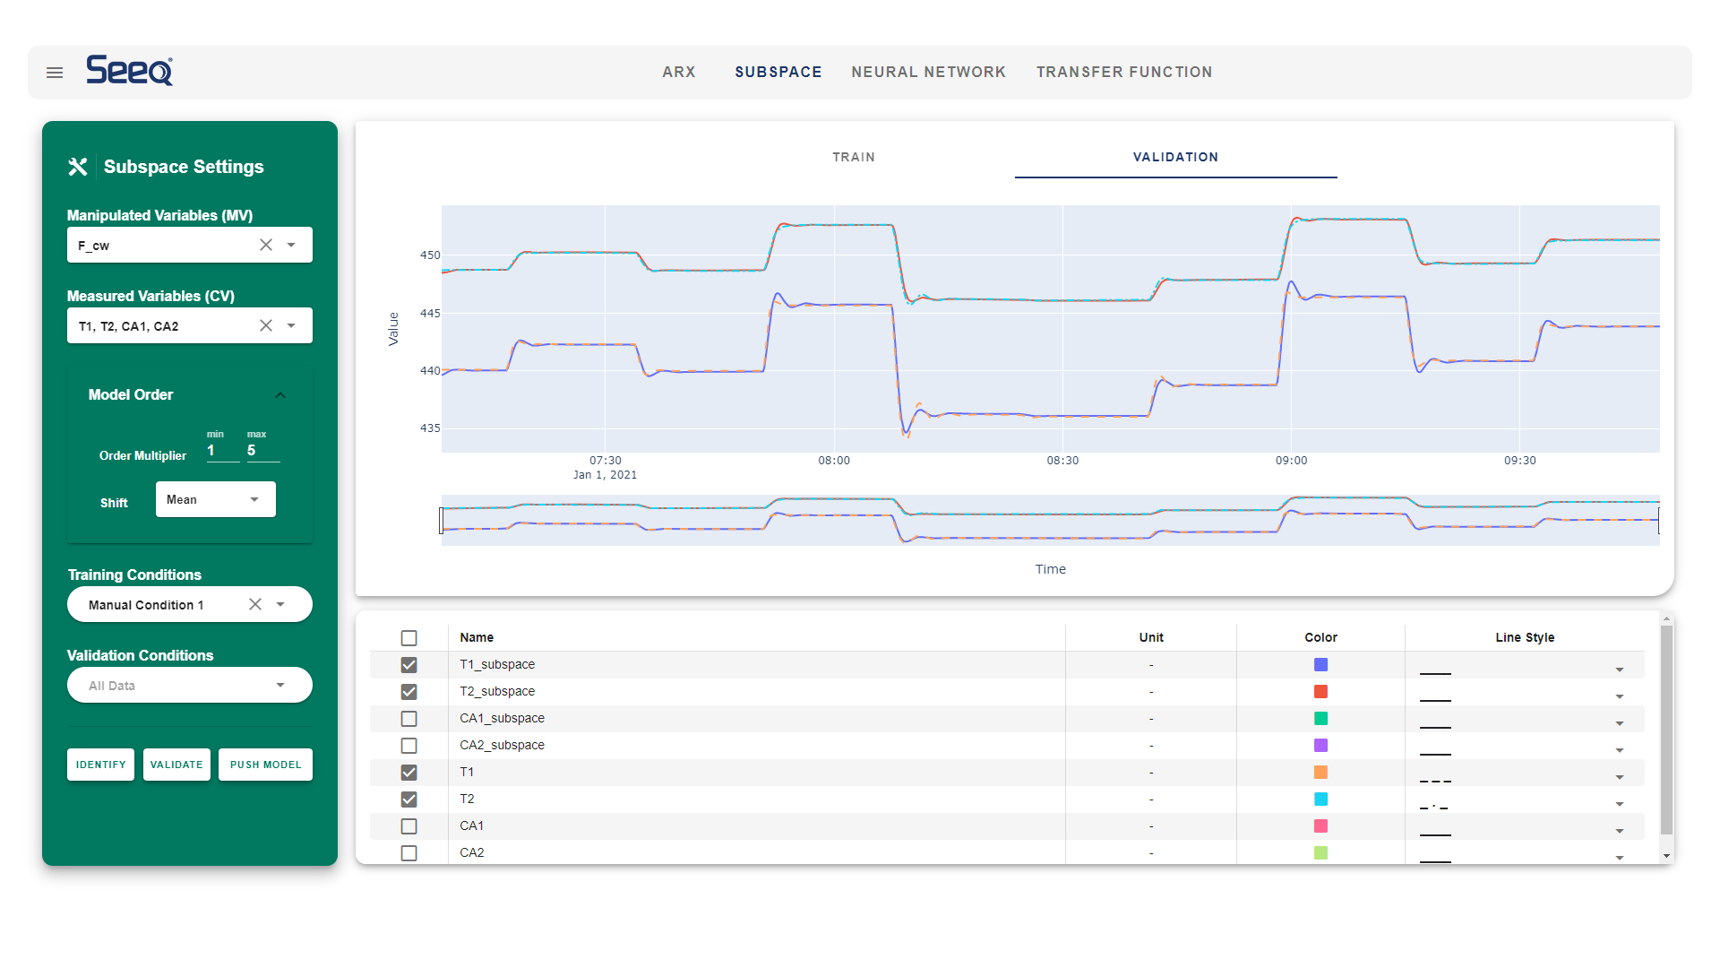Click the Seeq logo

point(130,71)
